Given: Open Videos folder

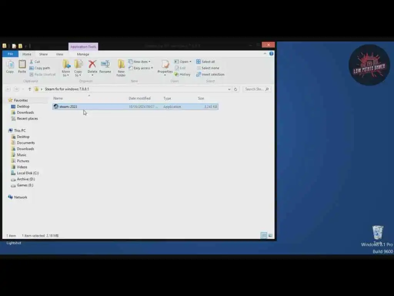Looking at the screenshot, I should tap(22, 167).
